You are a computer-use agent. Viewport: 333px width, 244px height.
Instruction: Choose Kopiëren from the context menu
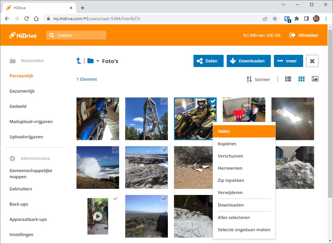[227, 143]
